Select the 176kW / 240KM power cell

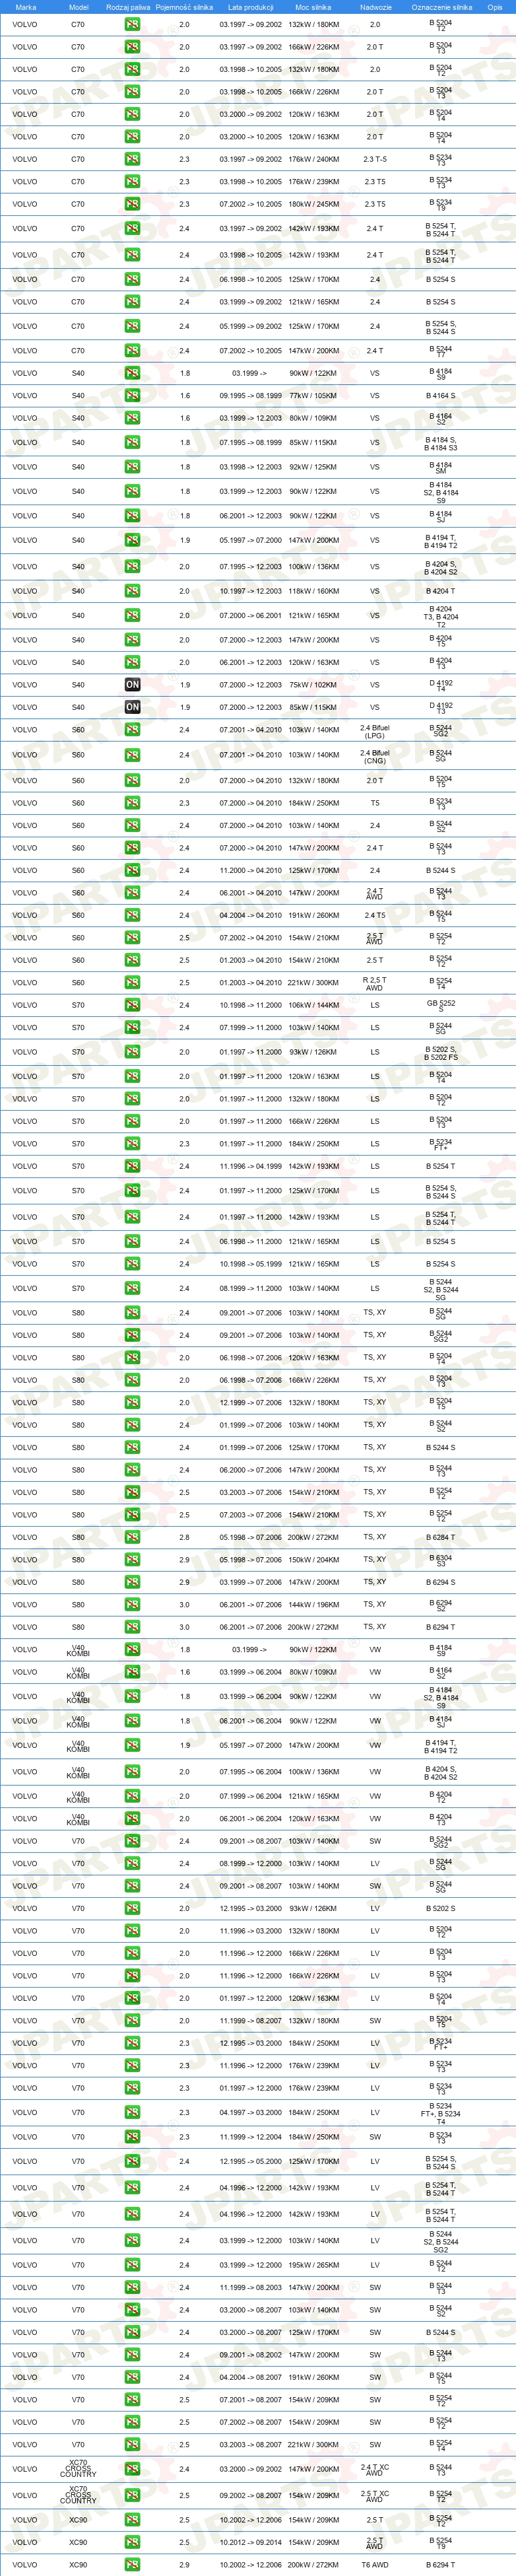313,159
